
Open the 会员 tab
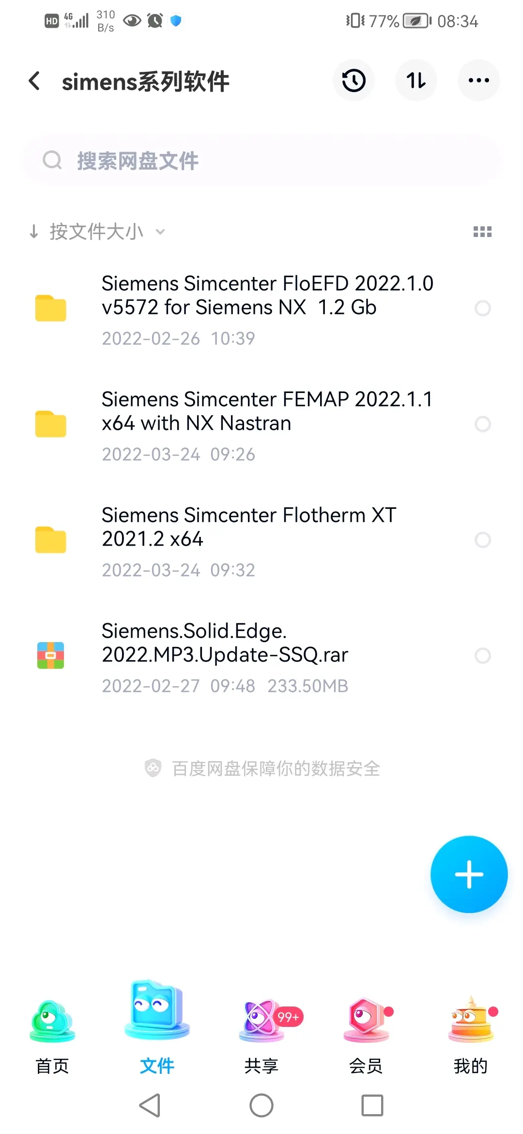pos(366,1036)
